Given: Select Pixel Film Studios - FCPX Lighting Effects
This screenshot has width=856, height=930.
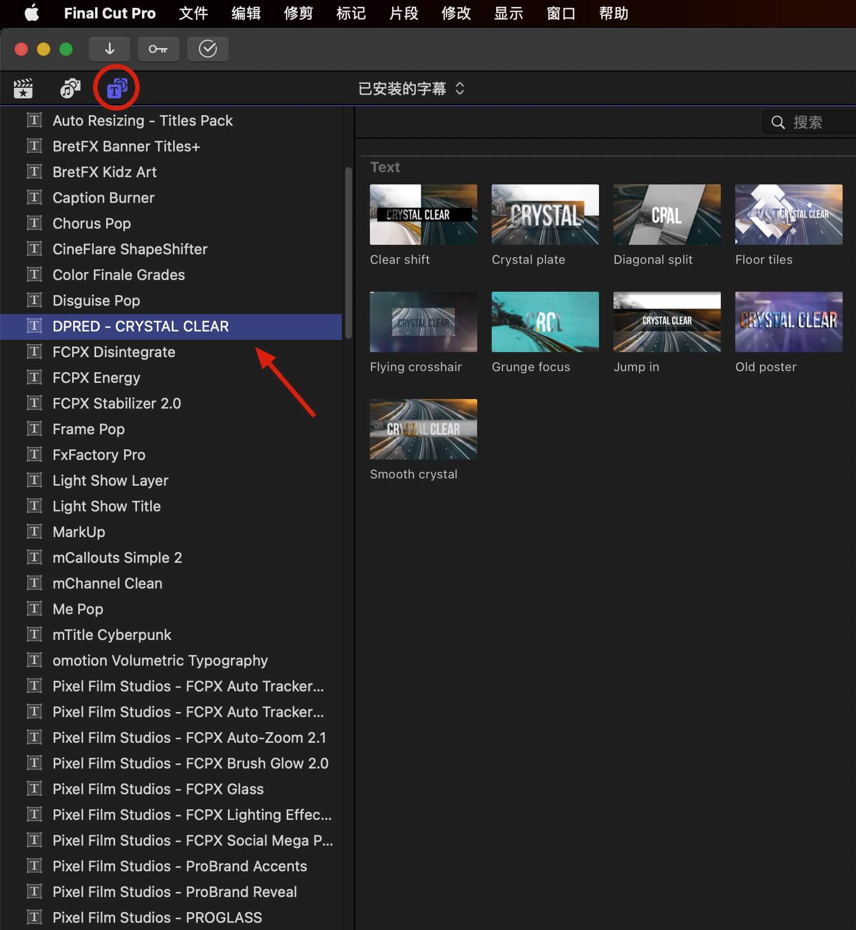Looking at the screenshot, I should (171, 815).
